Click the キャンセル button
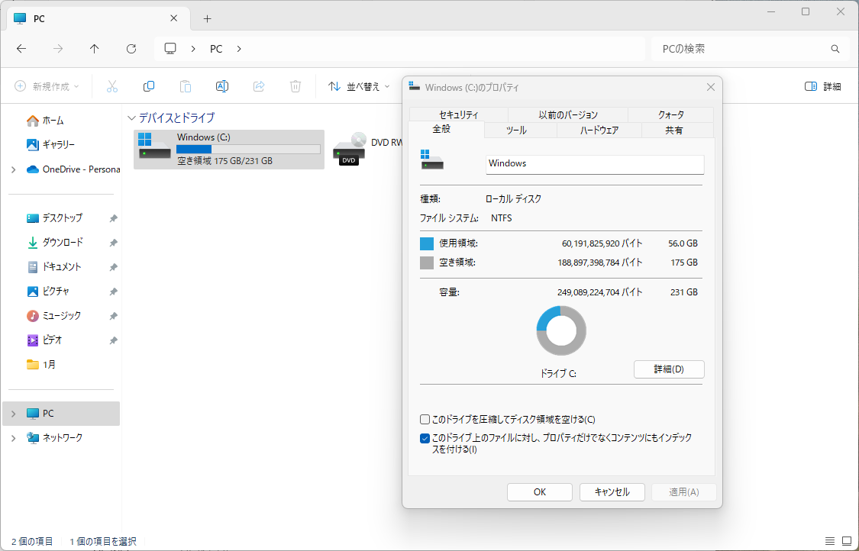 pos(612,491)
